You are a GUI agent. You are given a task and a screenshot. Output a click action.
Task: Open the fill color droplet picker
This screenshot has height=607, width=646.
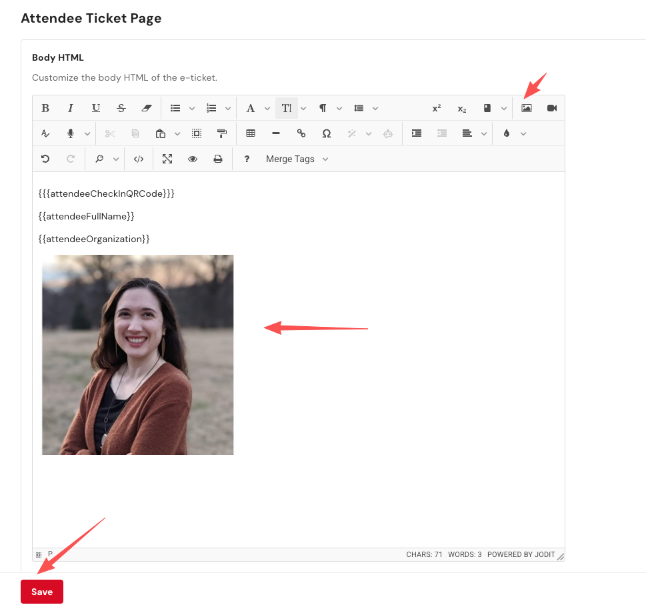click(x=507, y=133)
